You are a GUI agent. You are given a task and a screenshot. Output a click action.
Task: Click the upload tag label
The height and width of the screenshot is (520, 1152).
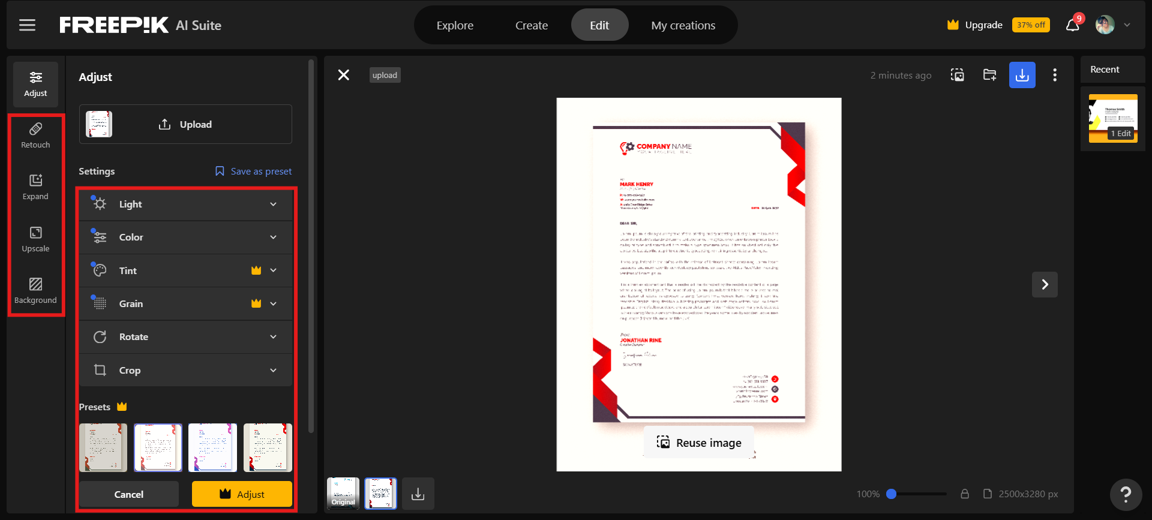385,75
